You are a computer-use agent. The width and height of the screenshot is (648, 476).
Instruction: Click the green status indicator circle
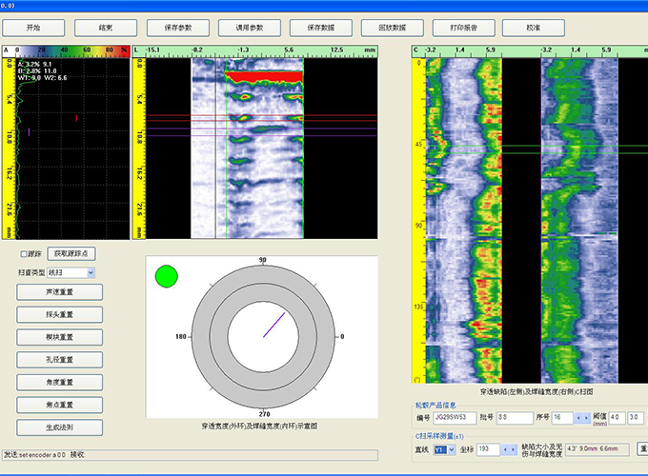tap(167, 276)
